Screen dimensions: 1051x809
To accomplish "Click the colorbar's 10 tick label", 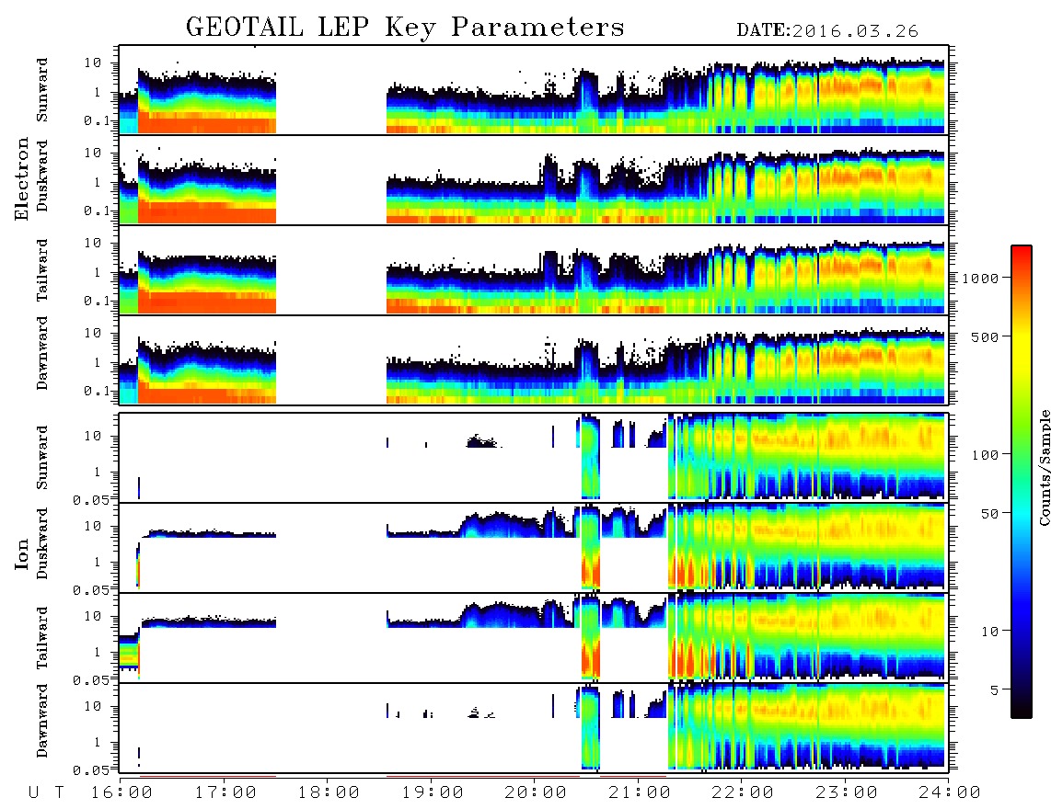I will pyautogui.click(x=990, y=632).
